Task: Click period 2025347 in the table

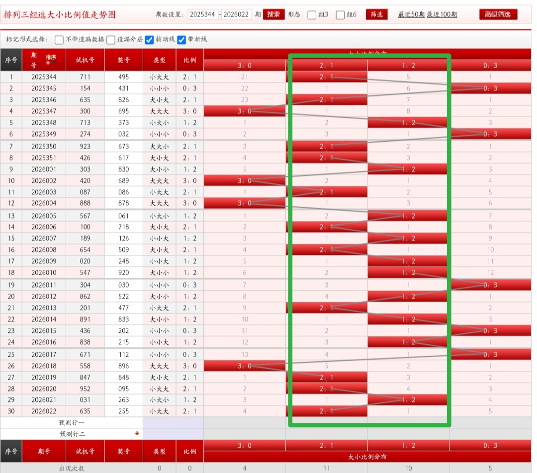Action: click(x=44, y=111)
